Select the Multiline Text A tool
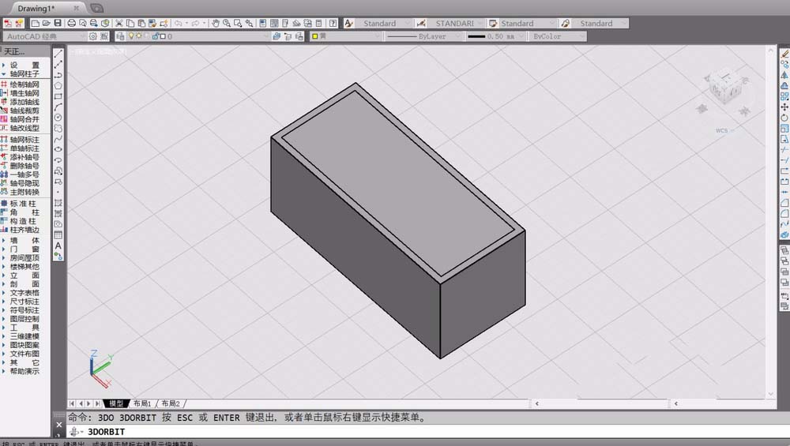The height and width of the screenshot is (446, 790). pyautogui.click(x=58, y=245)
